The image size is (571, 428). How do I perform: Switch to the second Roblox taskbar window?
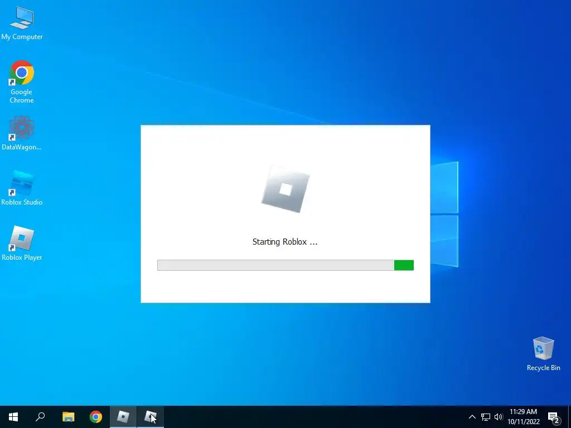point(151,417)
